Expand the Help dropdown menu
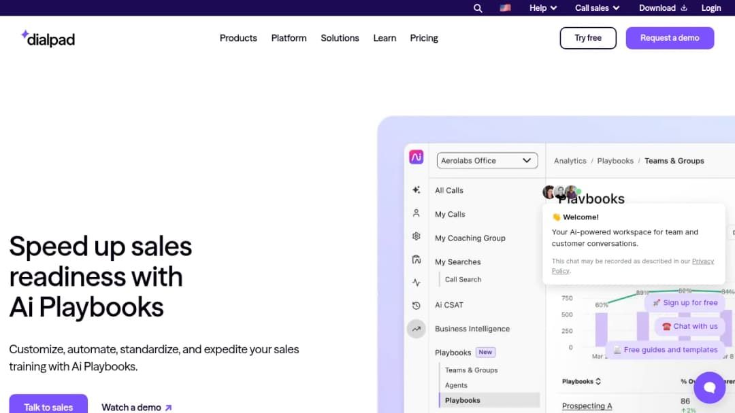The image size is (735, 413). click(543, 8)
